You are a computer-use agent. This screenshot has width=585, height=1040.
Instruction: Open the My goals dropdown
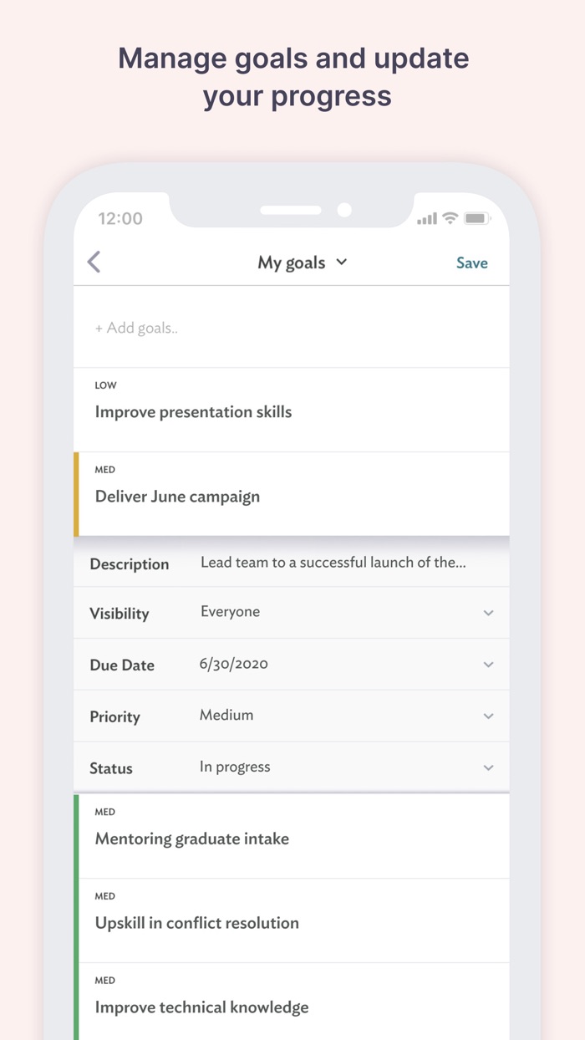click(x=302, y=263)
